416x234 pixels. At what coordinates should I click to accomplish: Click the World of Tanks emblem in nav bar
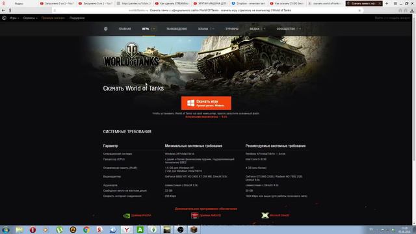105,29
